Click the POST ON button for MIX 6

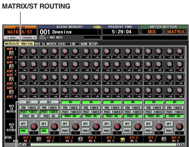(133, 116)
